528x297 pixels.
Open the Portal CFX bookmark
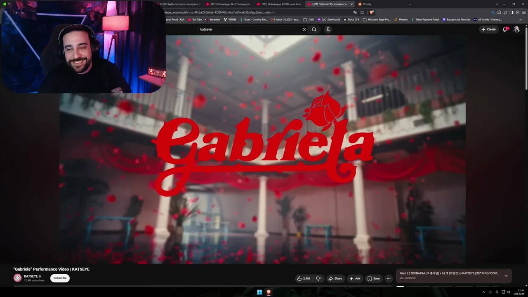point(351,19)
